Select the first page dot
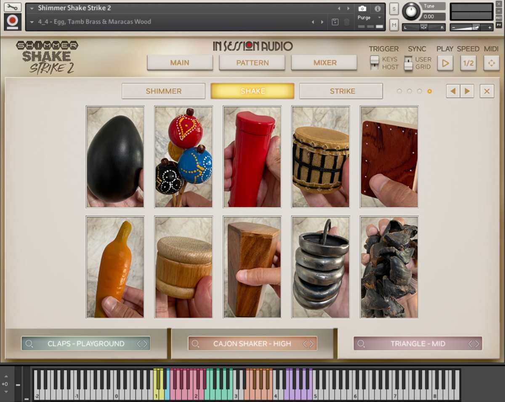This screenshot has height=402, width=505. (x=399, y=91)
